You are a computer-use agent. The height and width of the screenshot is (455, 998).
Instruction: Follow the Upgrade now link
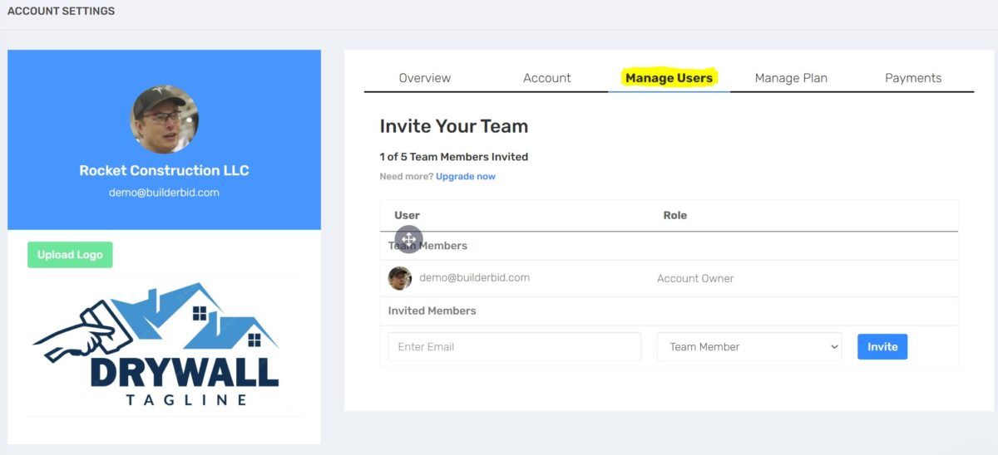[x=465, y=177]
